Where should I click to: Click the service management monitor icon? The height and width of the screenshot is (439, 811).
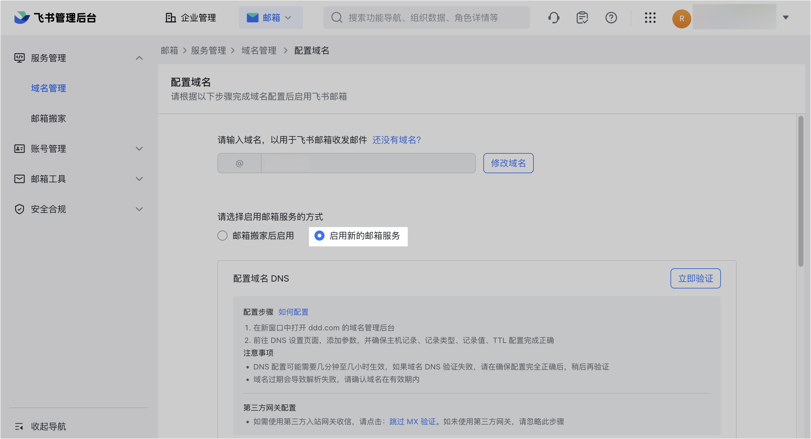coord(20,58)
